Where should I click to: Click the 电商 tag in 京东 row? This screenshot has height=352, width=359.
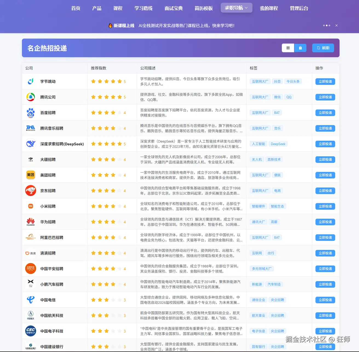(x=277, y=191)
